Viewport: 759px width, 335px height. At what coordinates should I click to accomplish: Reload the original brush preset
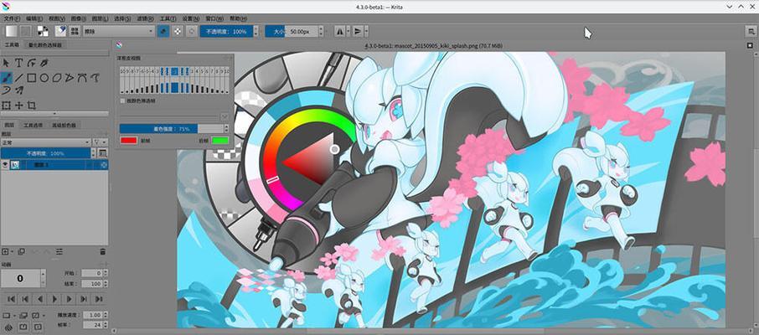tap(192, 31)
